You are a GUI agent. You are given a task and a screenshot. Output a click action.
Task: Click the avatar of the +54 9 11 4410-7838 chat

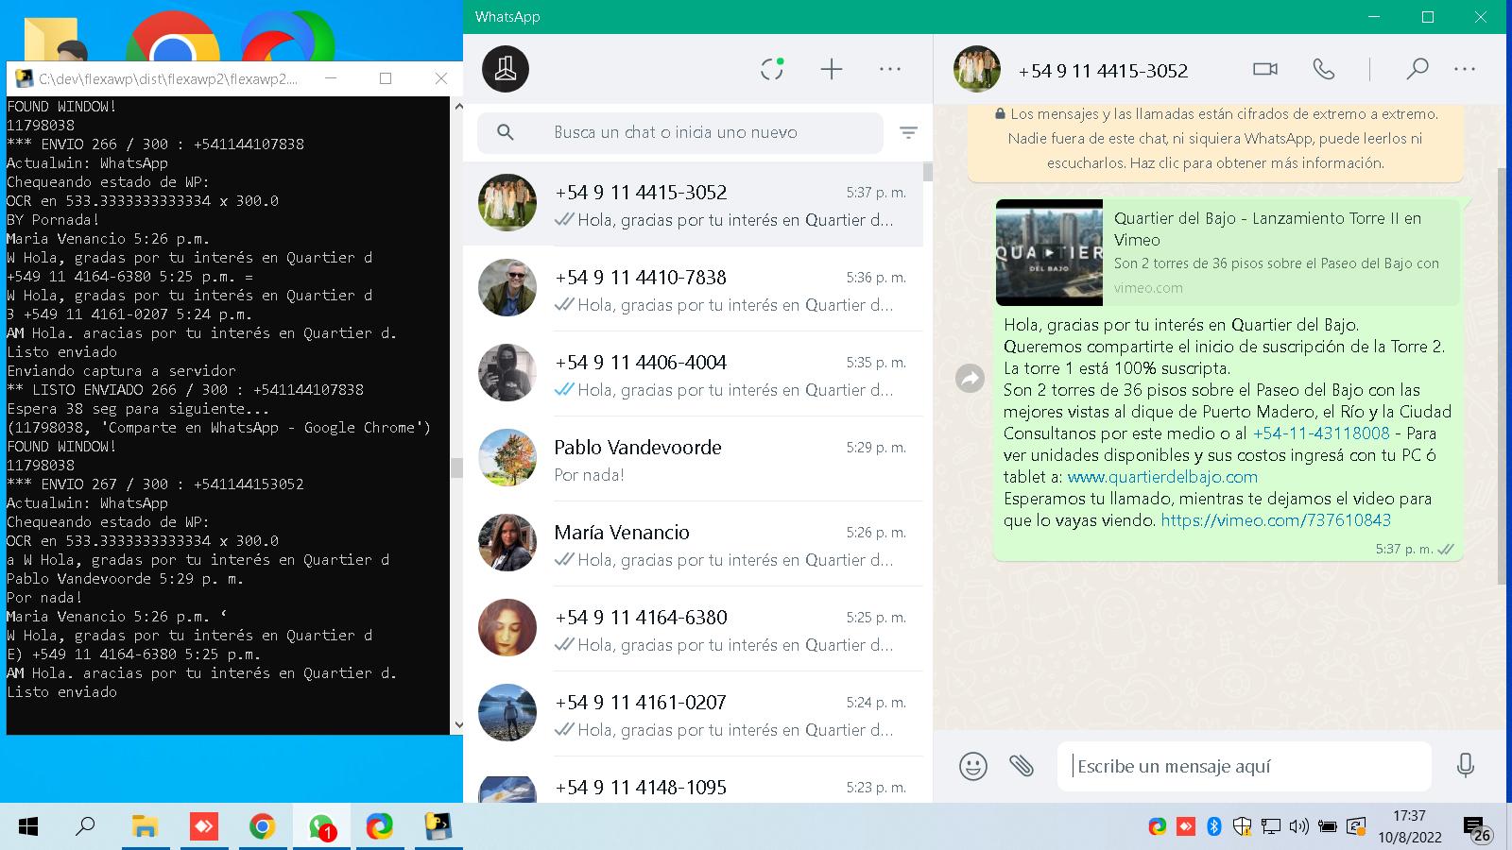[x=507, y=288]
